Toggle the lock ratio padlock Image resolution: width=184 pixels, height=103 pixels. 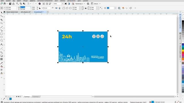coord(40,8)
